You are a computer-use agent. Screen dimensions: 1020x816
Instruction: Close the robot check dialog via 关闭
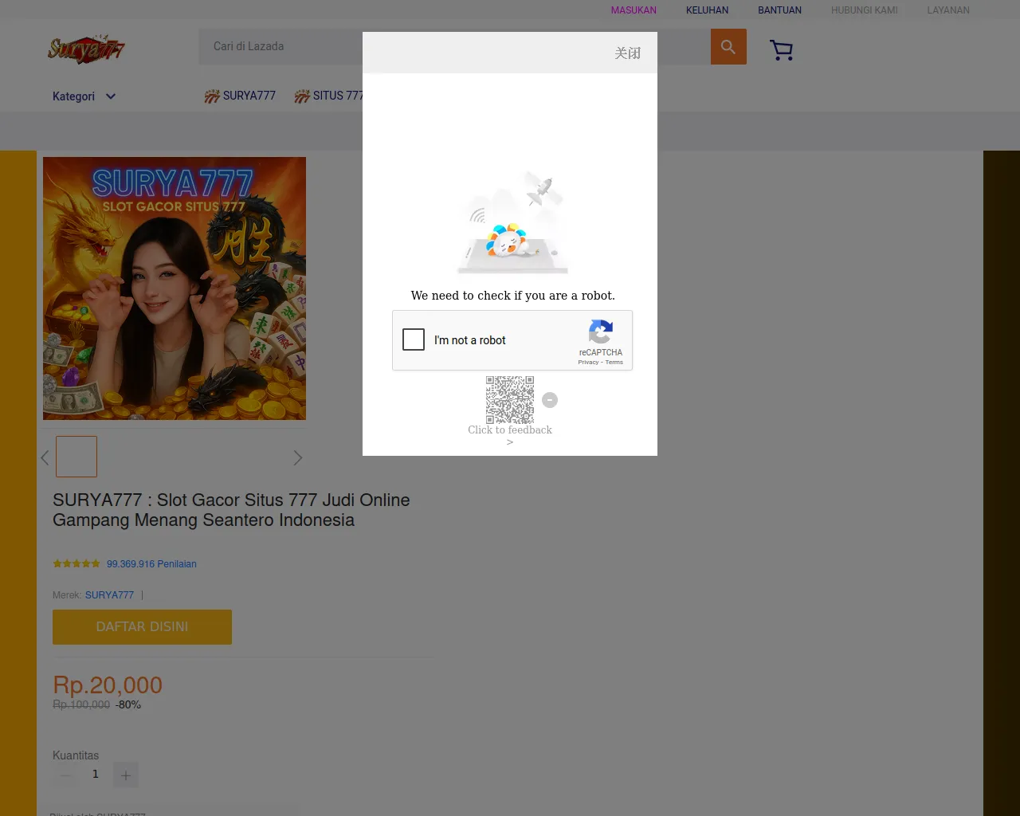click(628, 53)
